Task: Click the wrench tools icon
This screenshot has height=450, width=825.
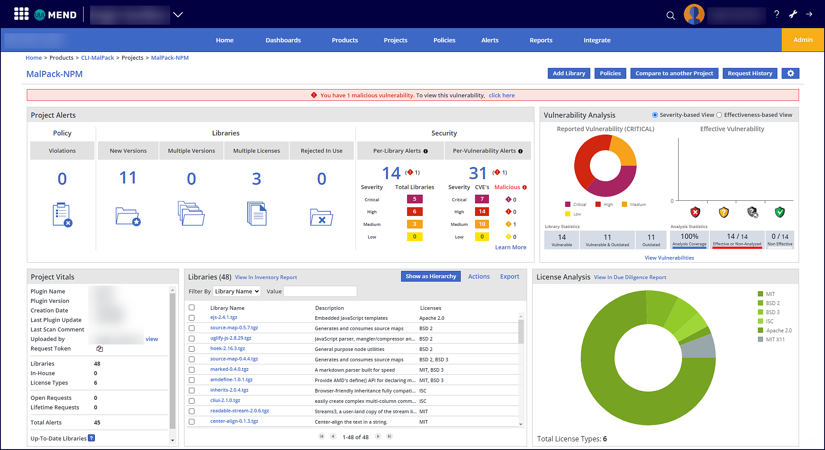Action: [x=793, y=14]
